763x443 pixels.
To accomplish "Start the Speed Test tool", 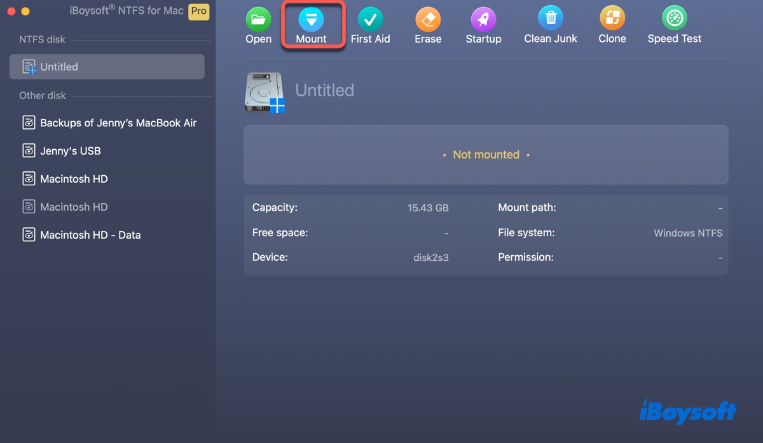I will 674,19.
